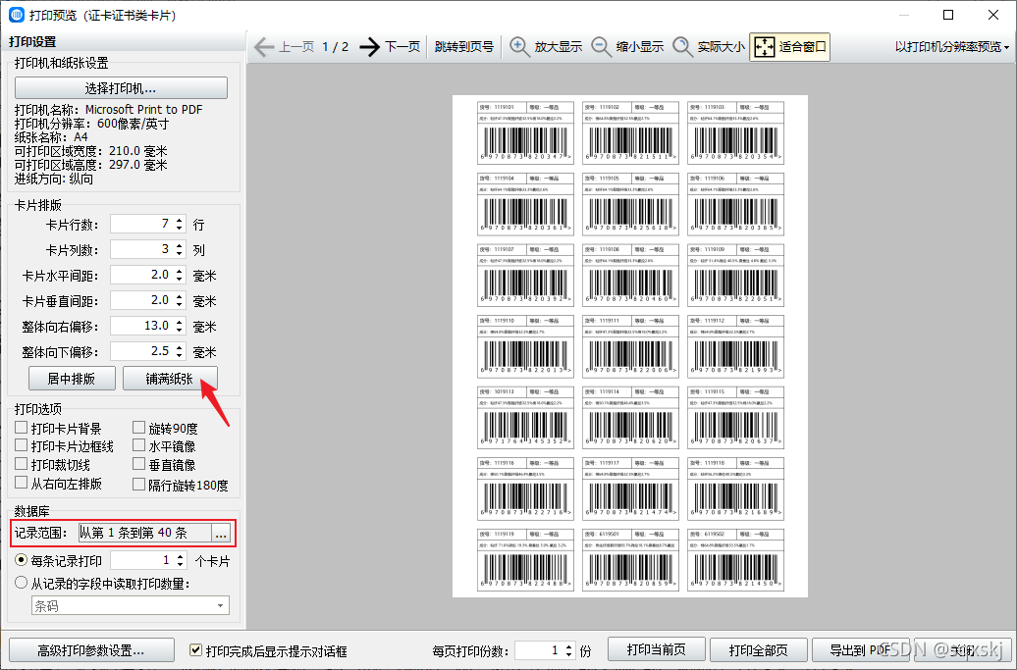
Task: Uncheck show dialog after printing
Action: pyautogui.click(x=195, y=650)
